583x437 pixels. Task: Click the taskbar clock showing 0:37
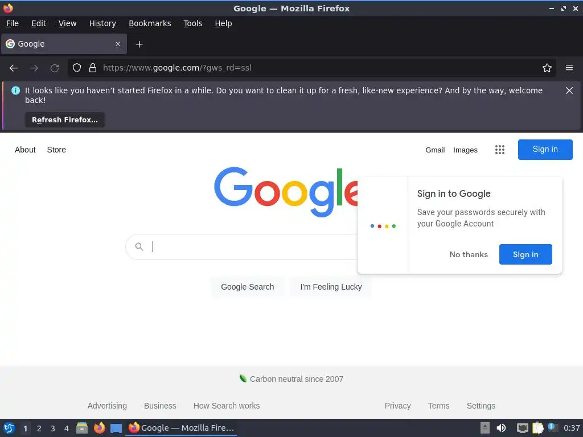(x=572, y=428)
